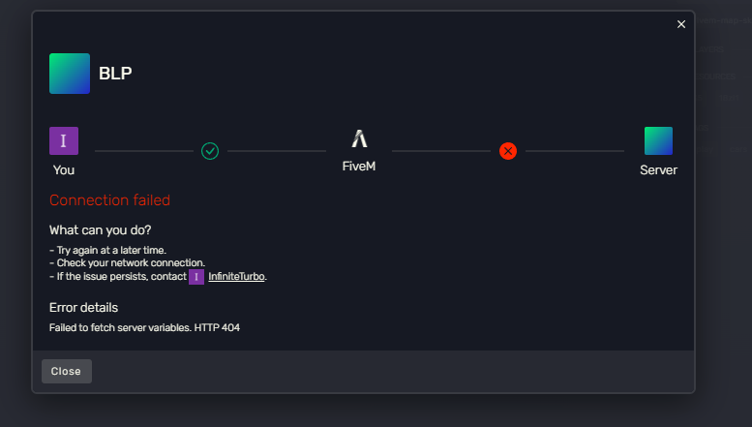Click the Close button

[x=67, y=372]
